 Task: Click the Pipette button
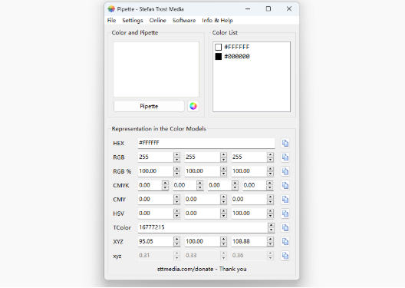(149, 106)
